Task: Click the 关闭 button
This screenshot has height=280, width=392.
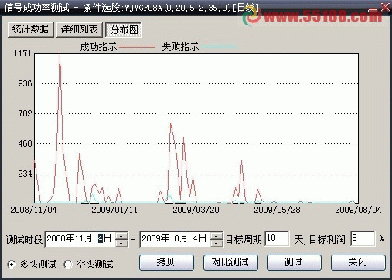Action: point(358,262)
